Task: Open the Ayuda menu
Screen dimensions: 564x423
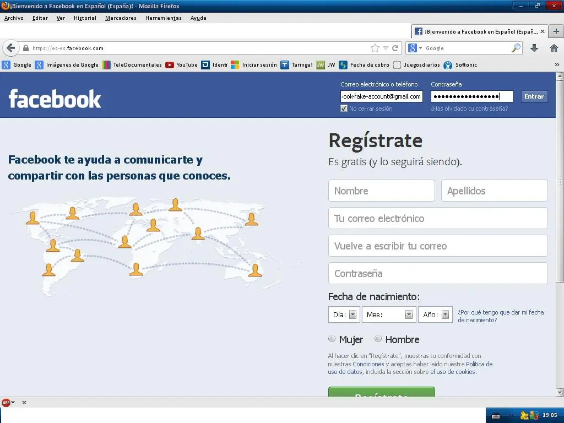Action: 198,18
